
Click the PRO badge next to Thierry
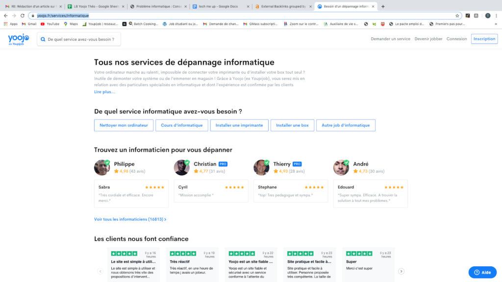(297, 164)
